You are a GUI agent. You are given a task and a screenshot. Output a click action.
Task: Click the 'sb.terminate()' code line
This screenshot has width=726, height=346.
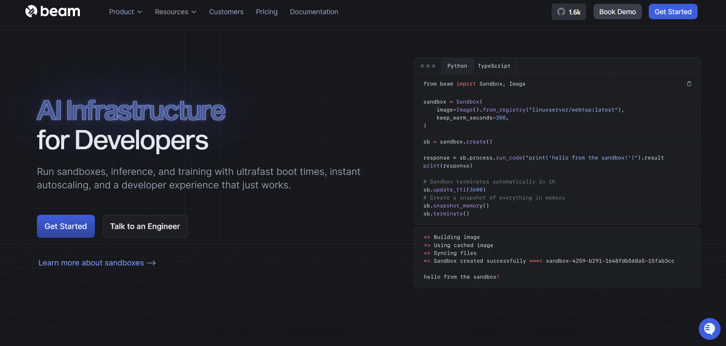(x=446, y=214)
